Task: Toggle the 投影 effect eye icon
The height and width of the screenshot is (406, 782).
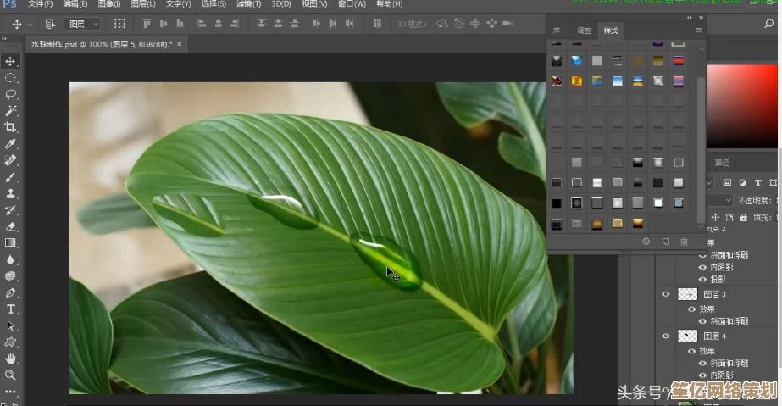Action: point(702,279)
